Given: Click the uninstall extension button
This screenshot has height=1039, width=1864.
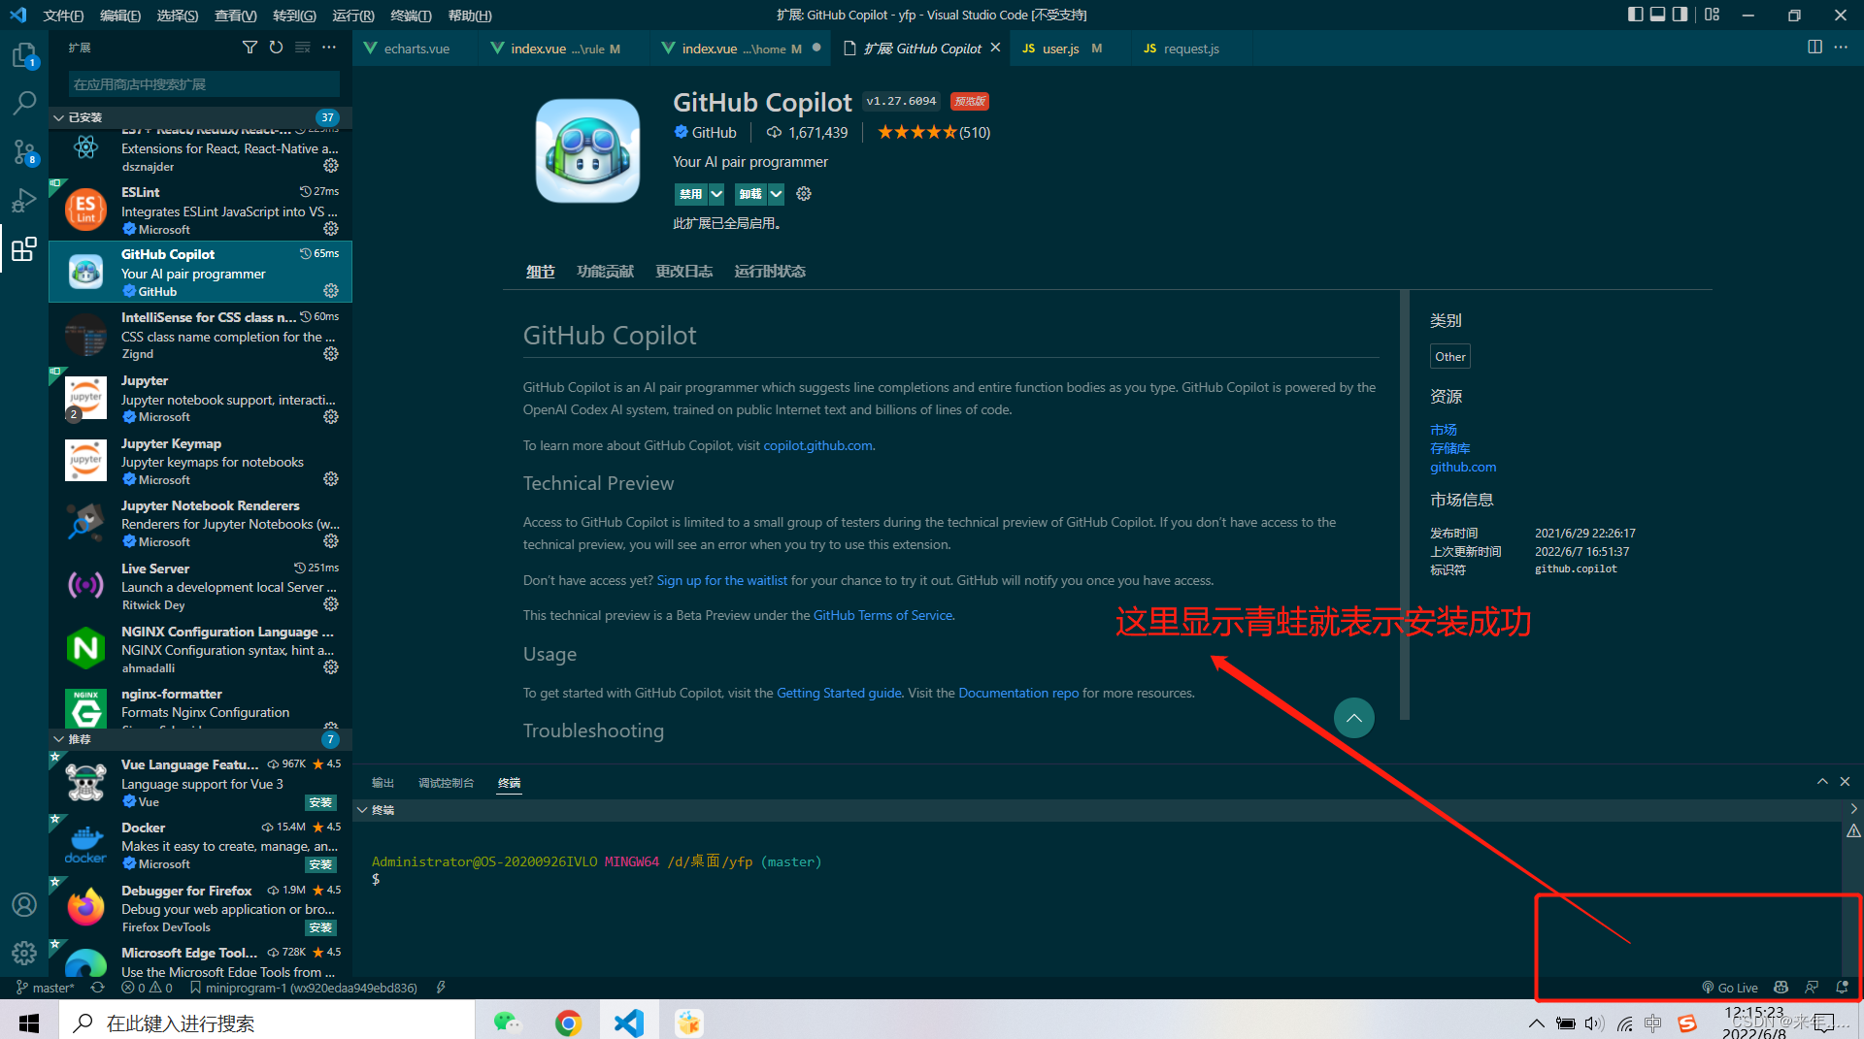Looking at the screenshot, I should coord(751,194).
